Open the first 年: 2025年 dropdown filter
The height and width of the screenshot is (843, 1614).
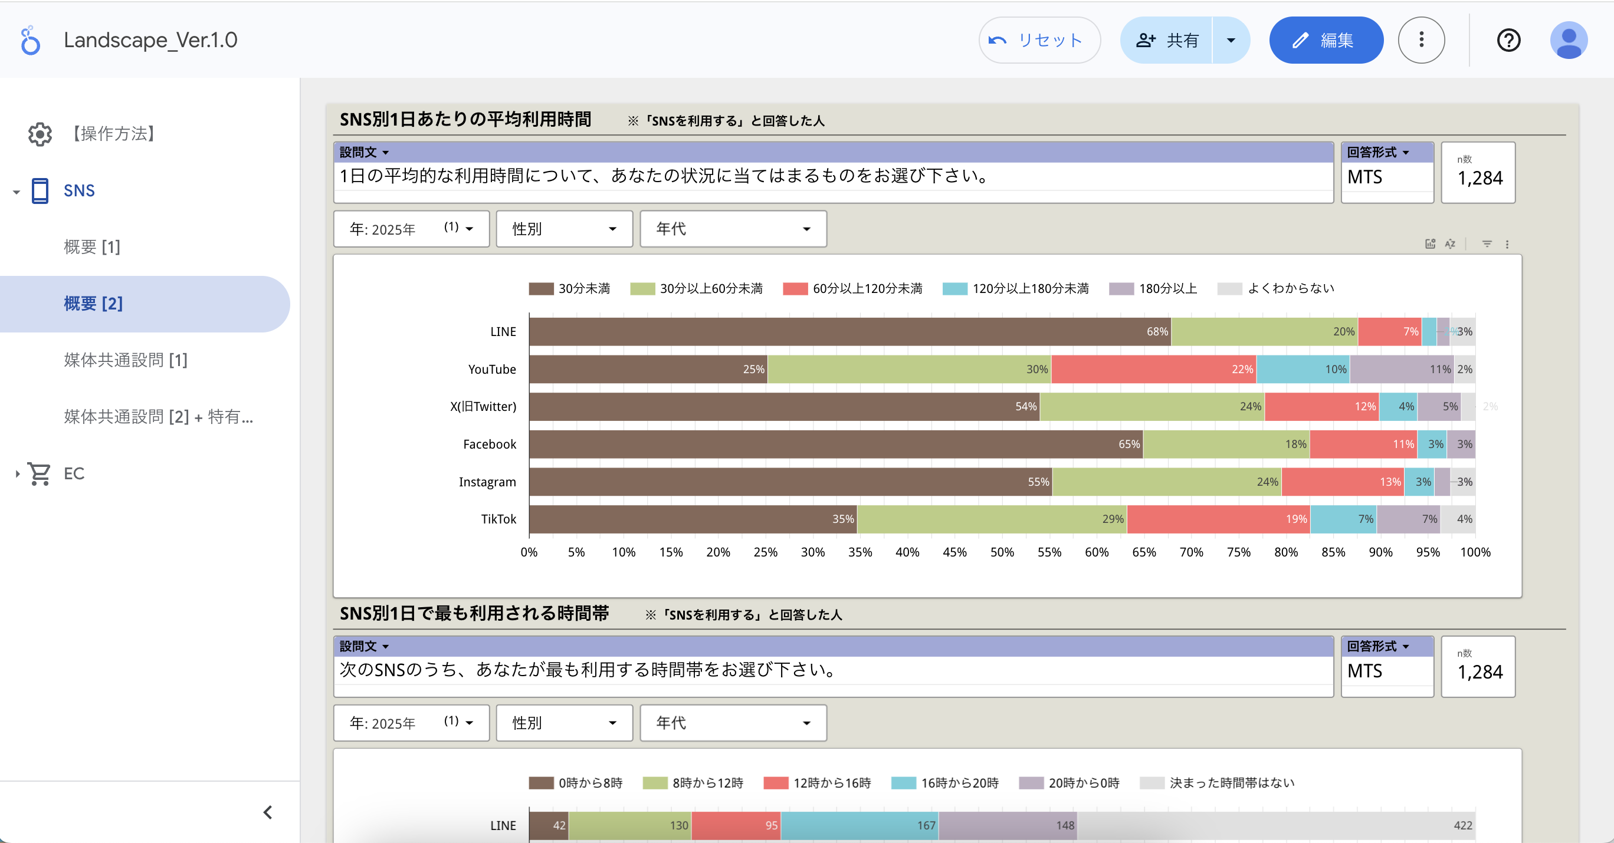411,229
